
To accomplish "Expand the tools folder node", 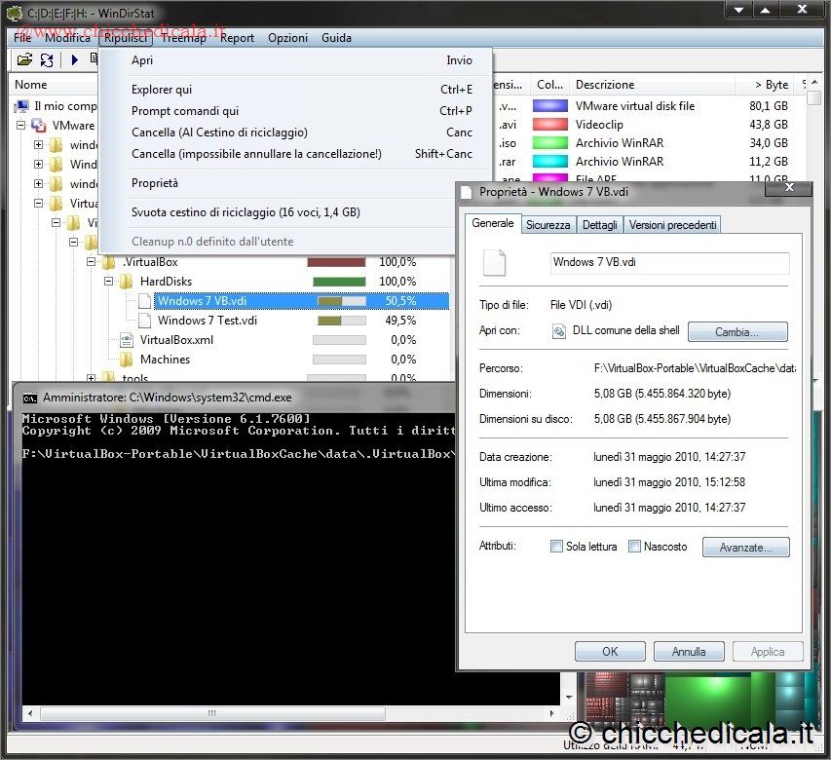I will [x=92, y=379].
